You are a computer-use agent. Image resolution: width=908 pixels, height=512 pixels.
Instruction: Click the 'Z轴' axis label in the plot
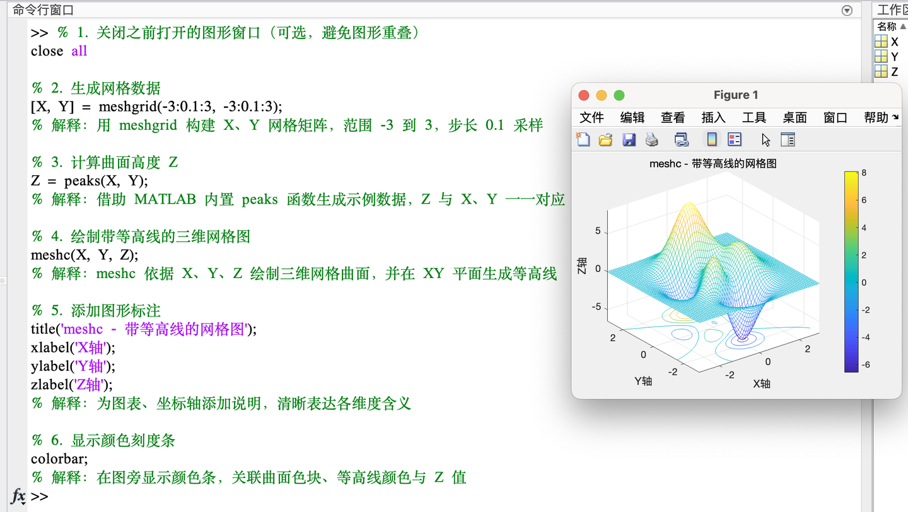pos(581,267)
